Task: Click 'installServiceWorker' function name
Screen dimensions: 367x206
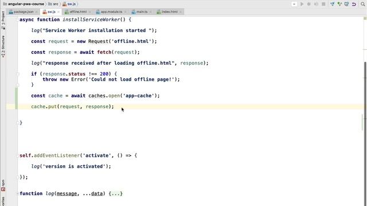Action: point(91,19)
